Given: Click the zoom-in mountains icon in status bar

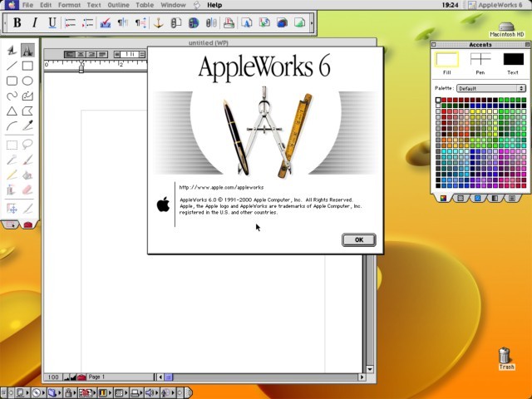Looking at the screenshot, I should (73, 377).
